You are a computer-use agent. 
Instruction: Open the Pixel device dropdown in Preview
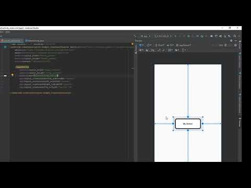(160, 45)
